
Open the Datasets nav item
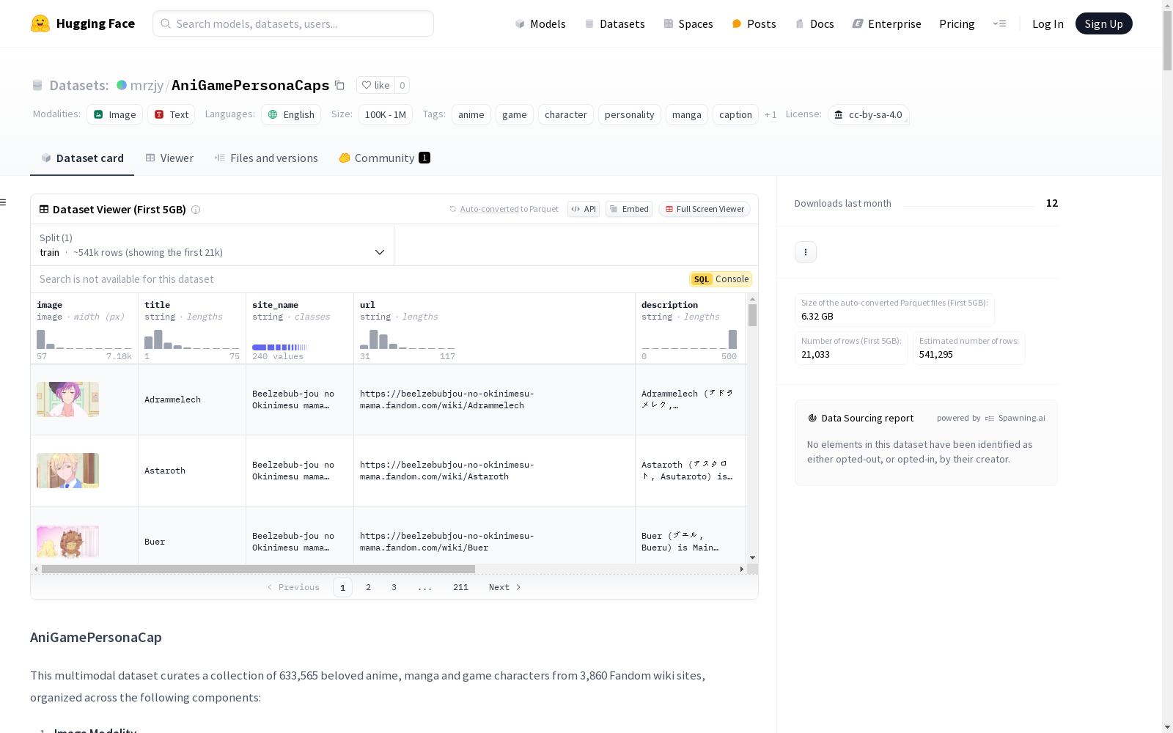[614, 23]
